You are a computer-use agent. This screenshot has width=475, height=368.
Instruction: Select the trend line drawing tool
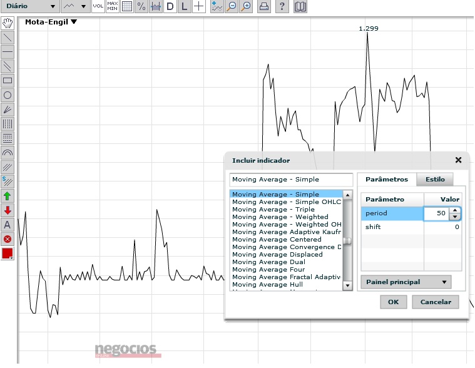[x=8, y=38]
